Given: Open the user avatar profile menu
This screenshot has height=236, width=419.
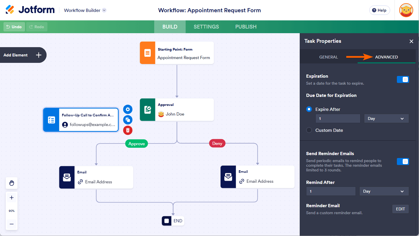Looking at the screenshot, I should coord(406,10).
